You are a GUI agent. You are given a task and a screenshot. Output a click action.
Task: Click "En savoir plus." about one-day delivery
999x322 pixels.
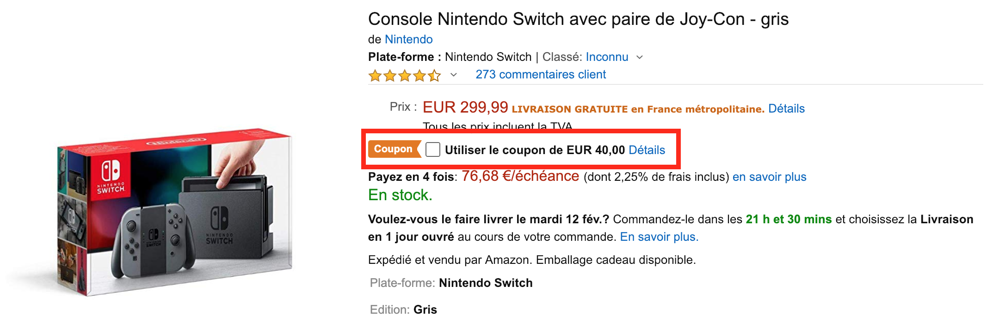(659, 237)
